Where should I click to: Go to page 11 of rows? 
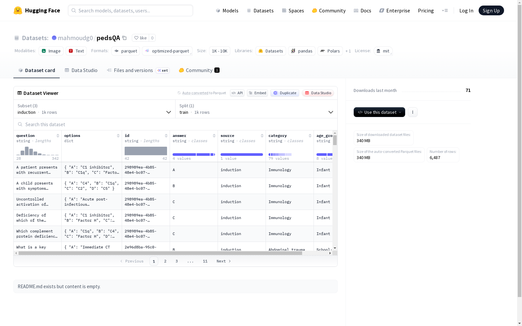click(x=205, y=261)
